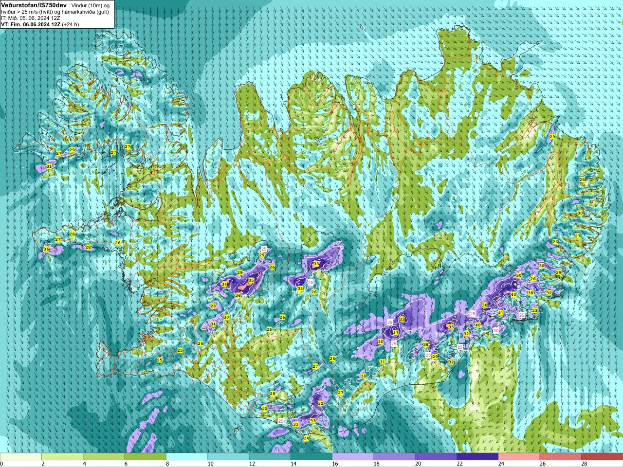Click the 10–12 light teal legend swatch
This screenshot has height=467, width=623.
228,457
